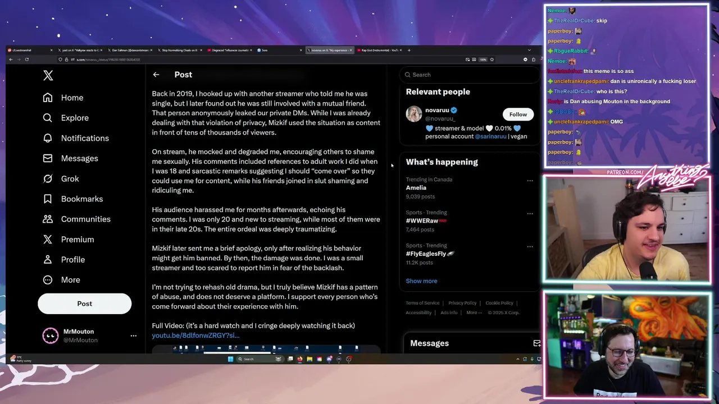The width and height of the screenshot is (719, 404).
Task: Open the Amelia trending topic
Action: click(416, 188)
